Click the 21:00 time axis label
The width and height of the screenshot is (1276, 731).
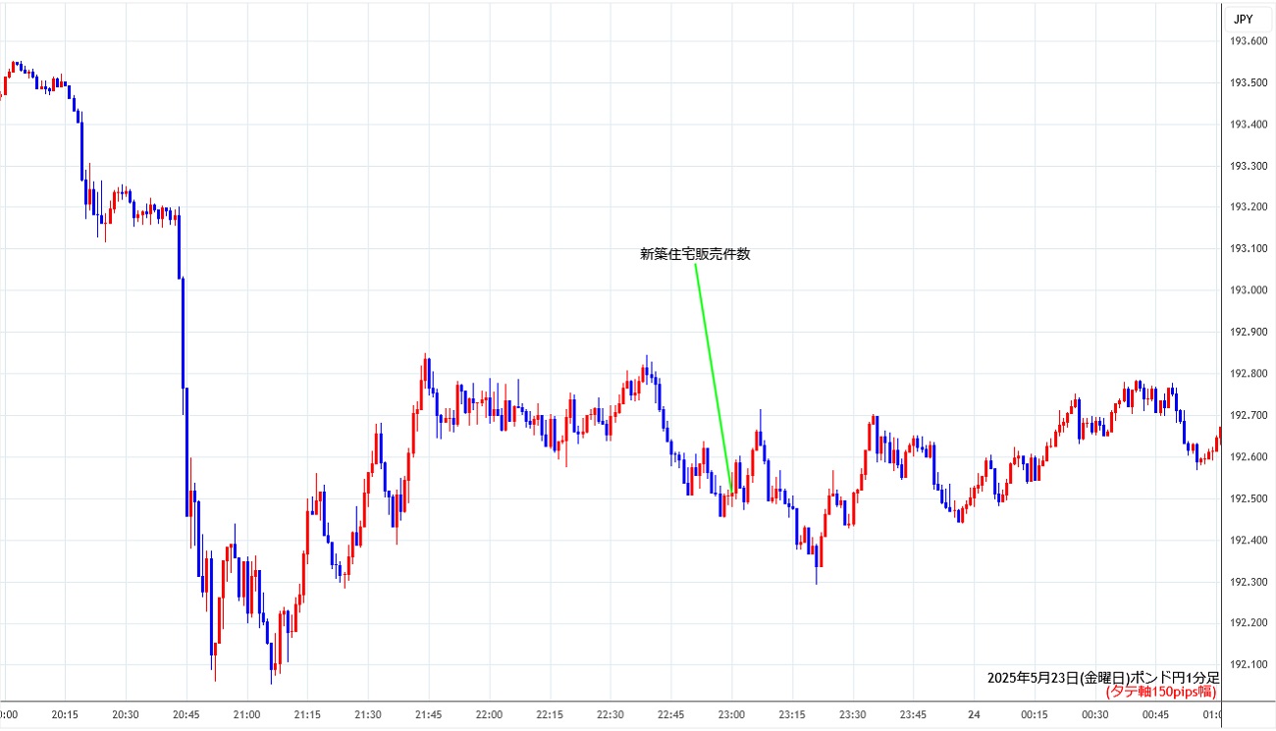[x=247, y=715]
